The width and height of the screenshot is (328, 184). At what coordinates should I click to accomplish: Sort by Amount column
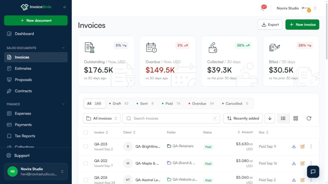(245, 132)
